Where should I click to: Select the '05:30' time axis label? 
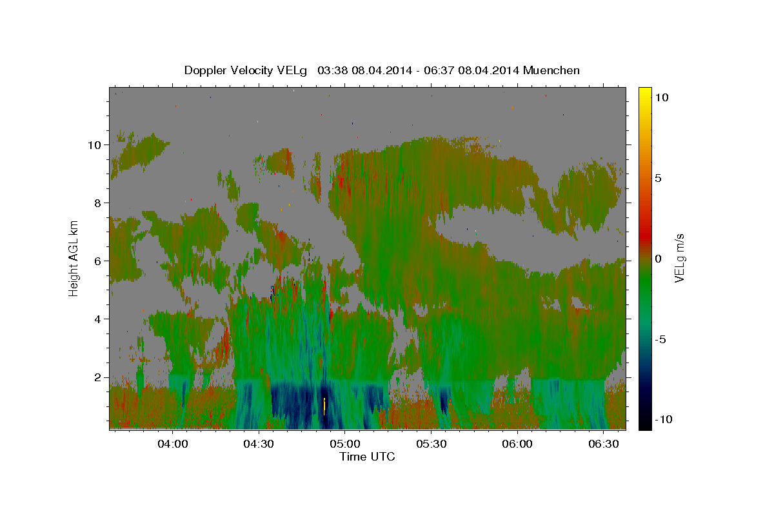click(432, 444)
